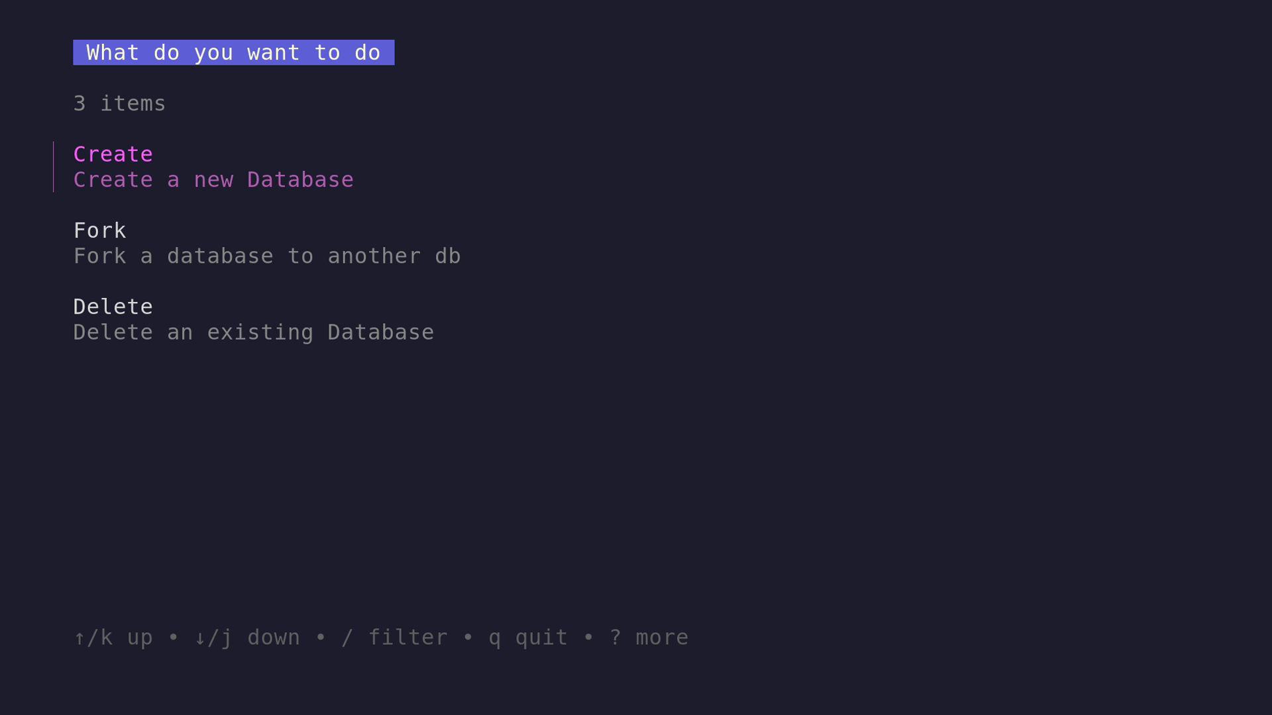
Task: Show 'more' help options
Action: click(x=662, y=638)
